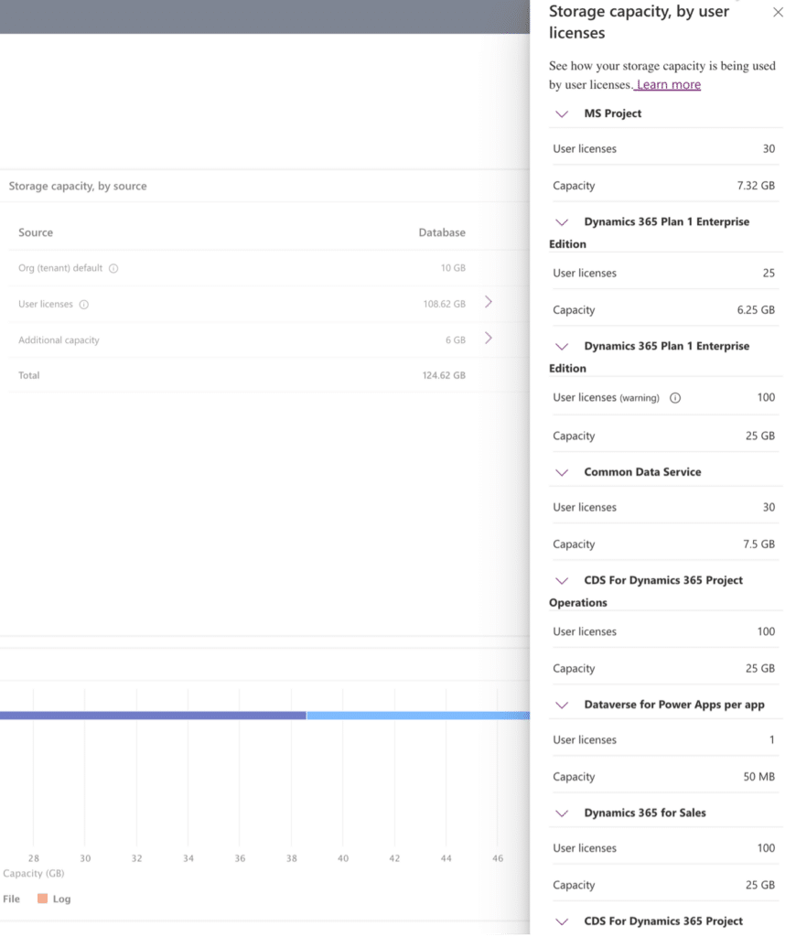
Task: Click the Total row label
Action: [28, 375]
